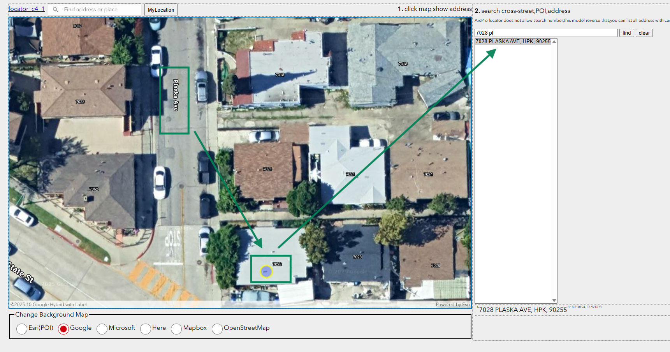Switch to Mapbox background map
Viewport: 670px width, 352px height.
tap(176, 329)
